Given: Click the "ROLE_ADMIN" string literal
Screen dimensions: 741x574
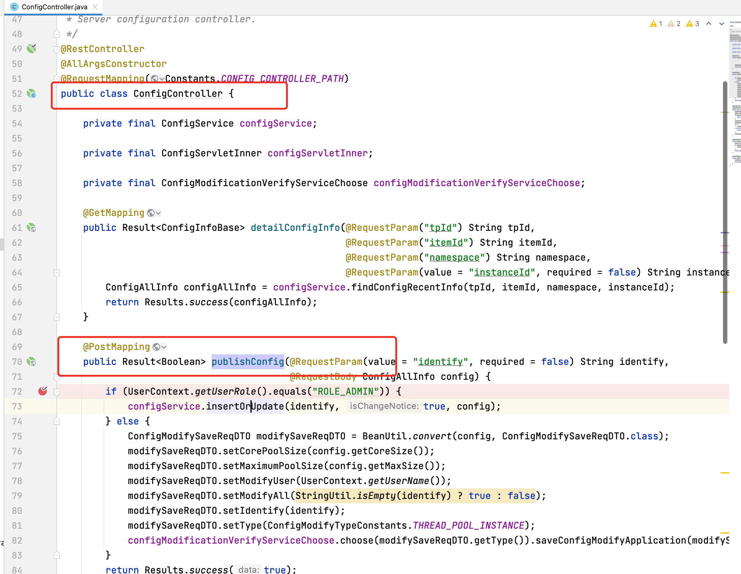Looking at the screenshot, I should pyautogui.click(x=345, y=392).
